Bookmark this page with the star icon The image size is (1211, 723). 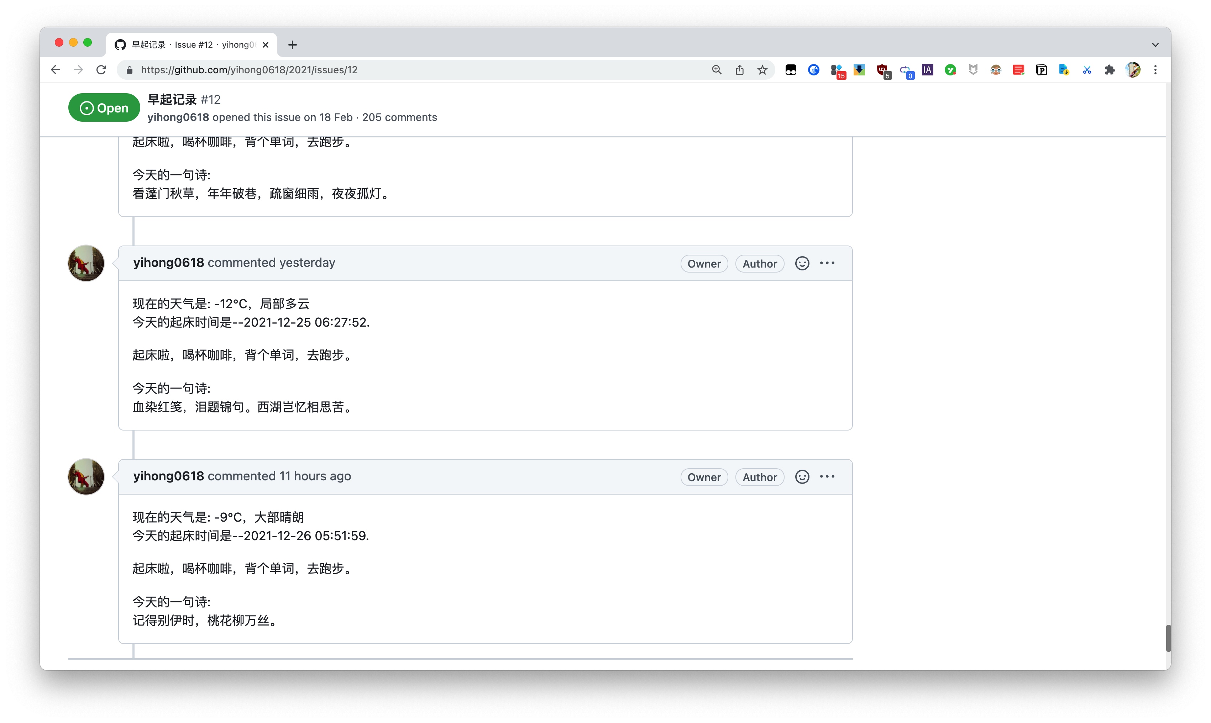click(x=762, y=70)
